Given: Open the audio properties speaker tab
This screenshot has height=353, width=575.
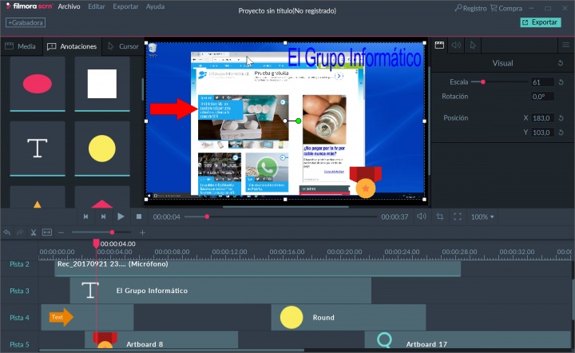Looking at the screenshot, I should click(456, 45).
